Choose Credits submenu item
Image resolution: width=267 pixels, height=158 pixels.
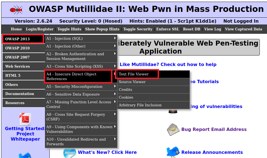tap(153, 90)
